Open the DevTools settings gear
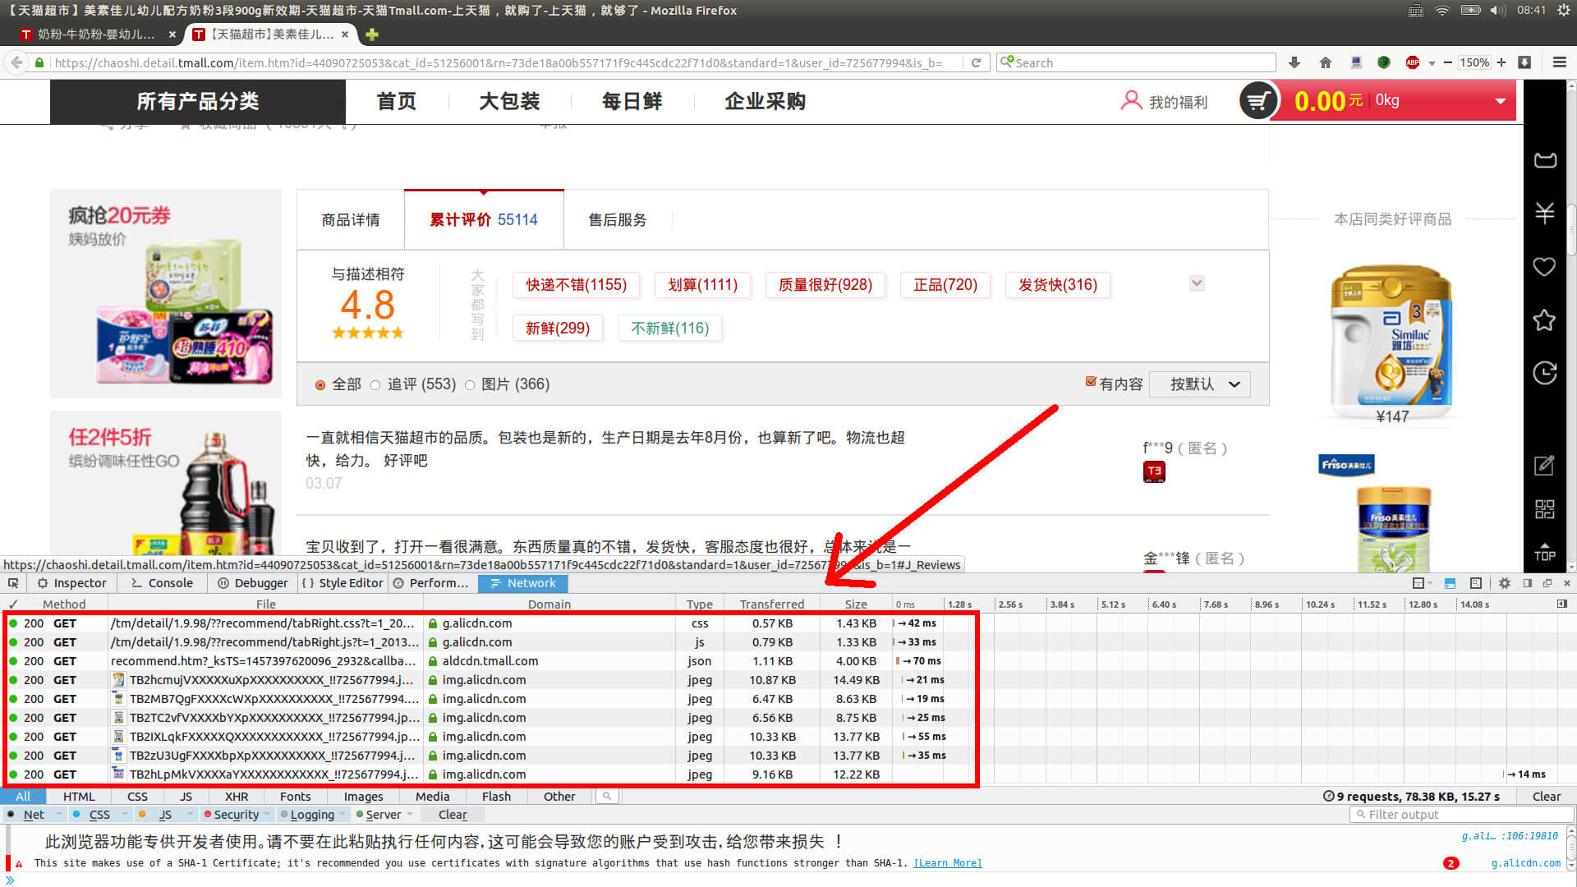The image size is (1577, 887). (x=1504, y=583)
